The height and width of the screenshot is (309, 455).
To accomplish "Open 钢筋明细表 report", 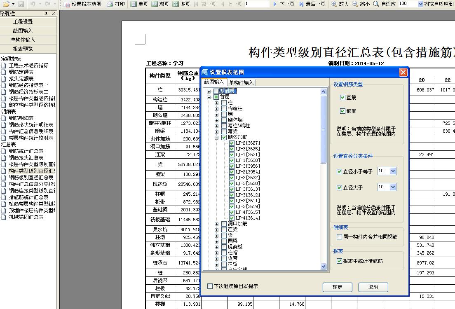I will [21, 118].
